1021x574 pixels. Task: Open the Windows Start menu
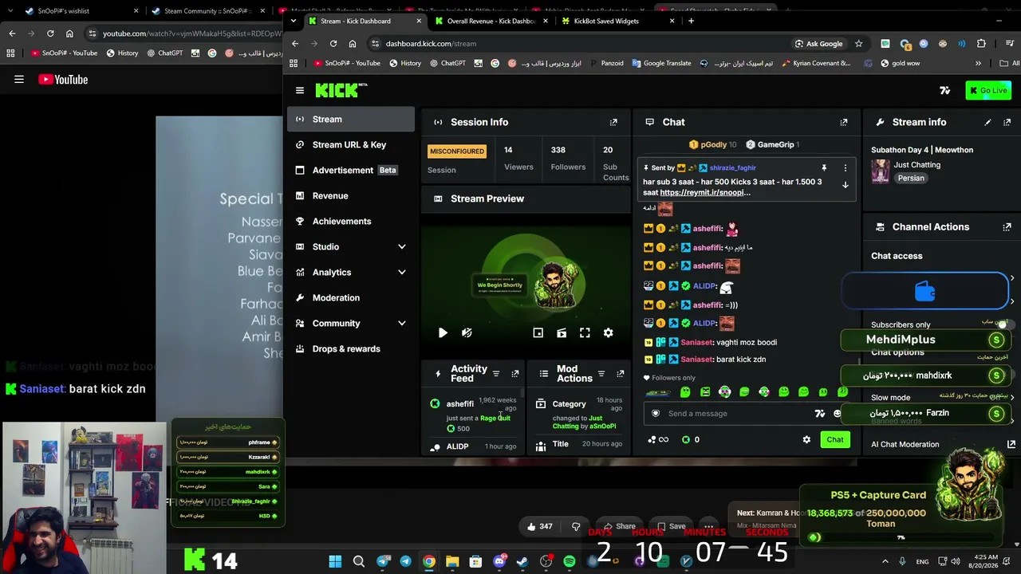335,562
